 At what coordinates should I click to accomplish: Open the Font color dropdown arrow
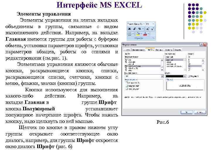[148, 34]
